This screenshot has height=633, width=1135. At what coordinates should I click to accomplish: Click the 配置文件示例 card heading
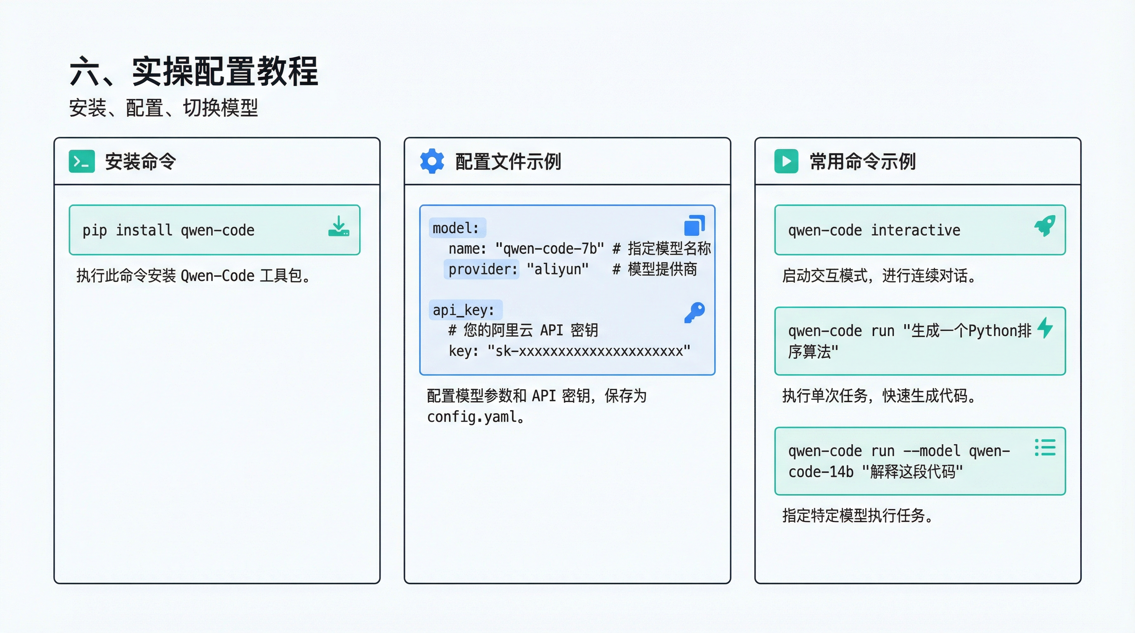[508, 162]
